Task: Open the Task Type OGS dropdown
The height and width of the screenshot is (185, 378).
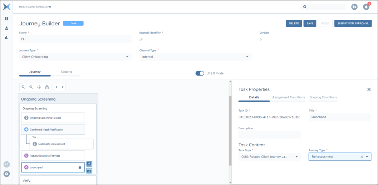Action: (296, 157)
